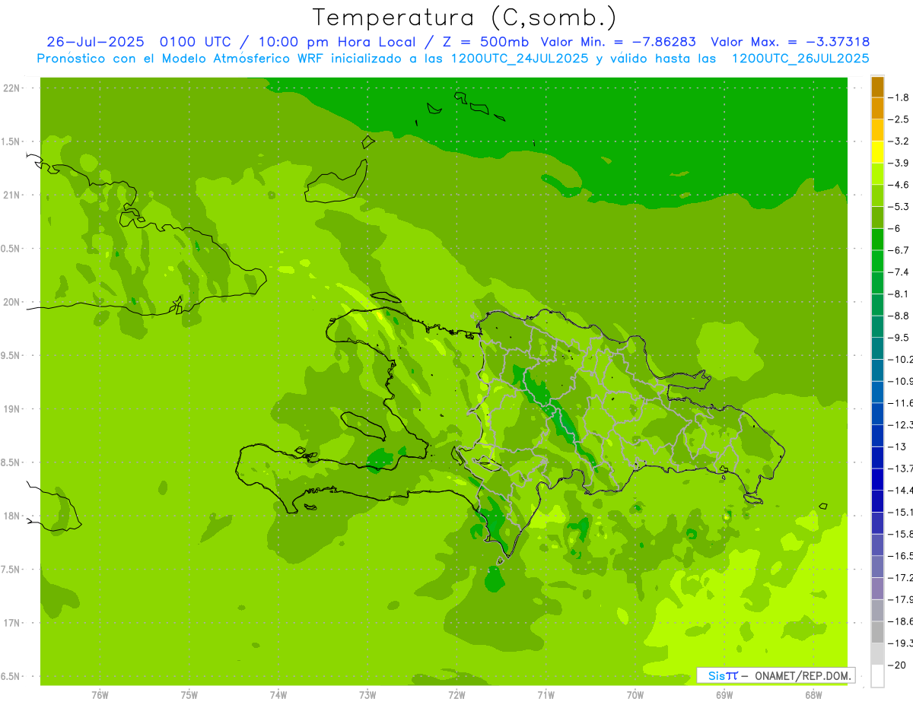Click the '74W' longitude label
The width and height of the screenshot is (913, 705).
[x=278, y=695]
